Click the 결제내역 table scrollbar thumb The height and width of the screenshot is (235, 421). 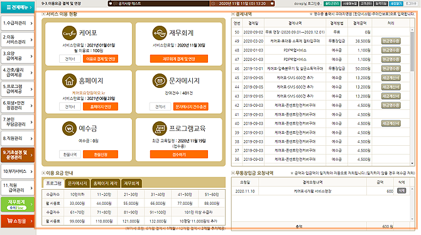point(412,51)
